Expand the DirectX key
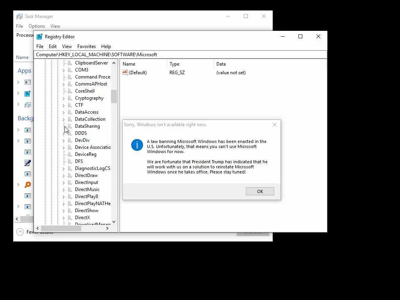400x300 pixels. coord(64,218)
